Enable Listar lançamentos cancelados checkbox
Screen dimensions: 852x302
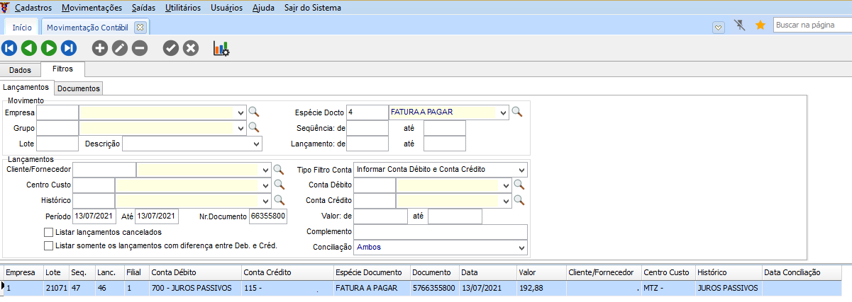coord(49,232)
